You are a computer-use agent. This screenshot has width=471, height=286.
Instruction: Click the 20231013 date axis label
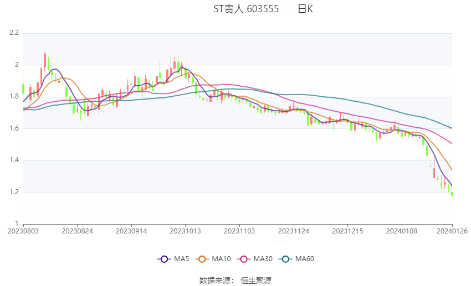pos(185,231)
